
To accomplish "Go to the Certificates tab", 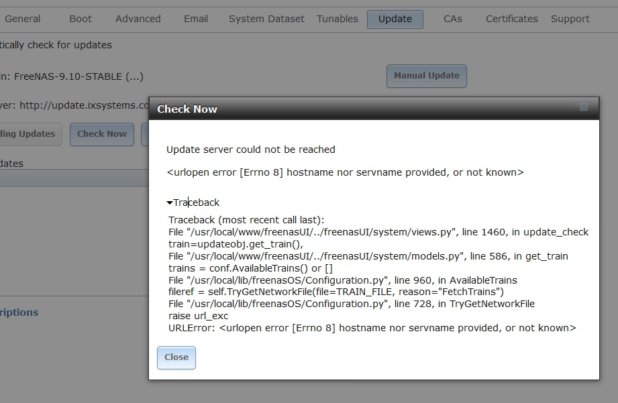I will (511, 19).
